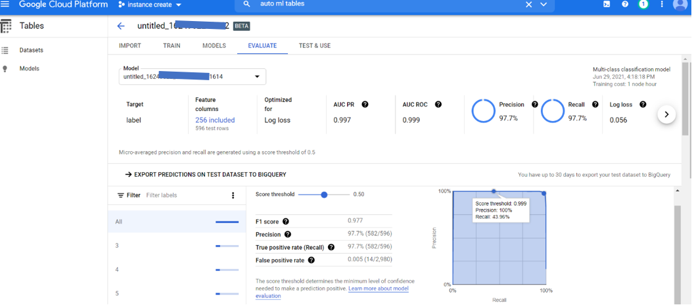
Task: Open the help question mark icon in top bar
Action: tap(625, 4)
